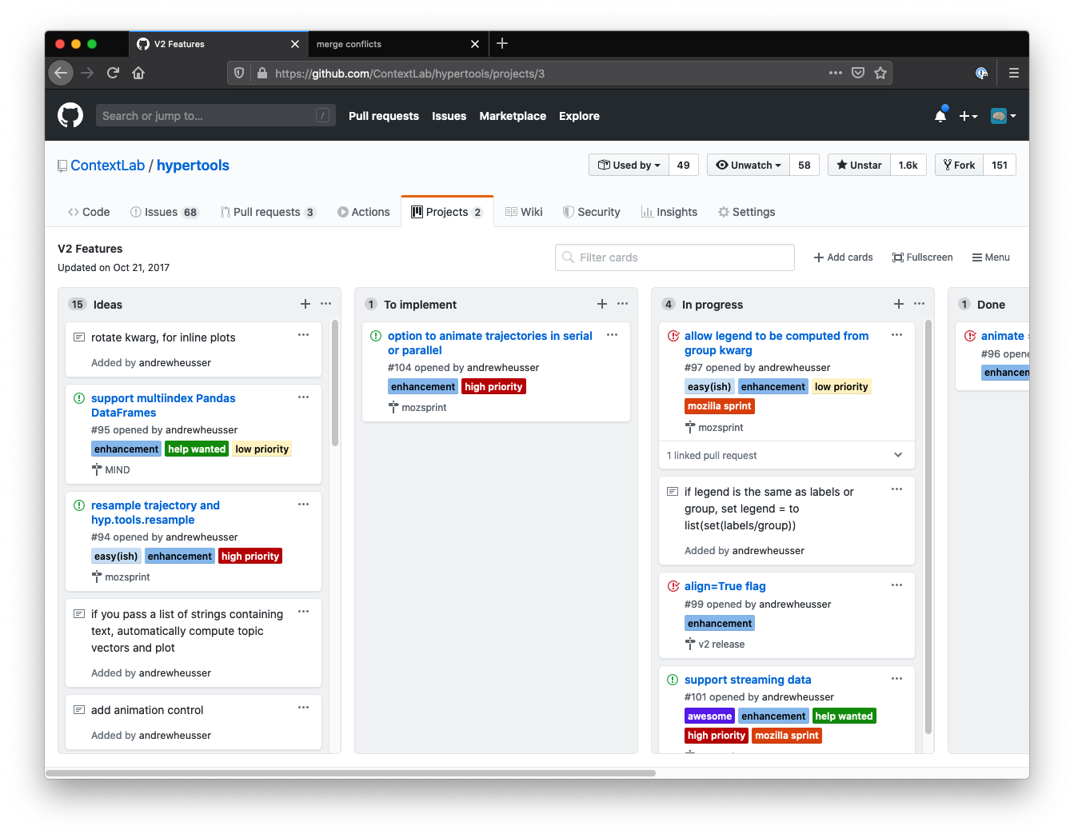Add a card to Ideas column

coord(305,304)
